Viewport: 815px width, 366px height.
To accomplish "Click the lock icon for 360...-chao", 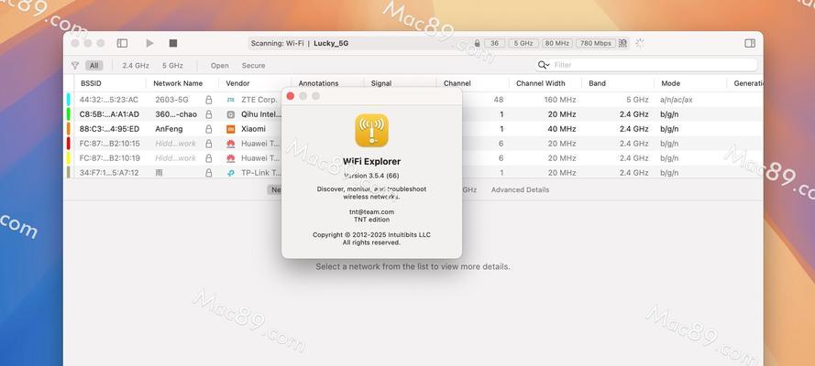I will [208, 114].
